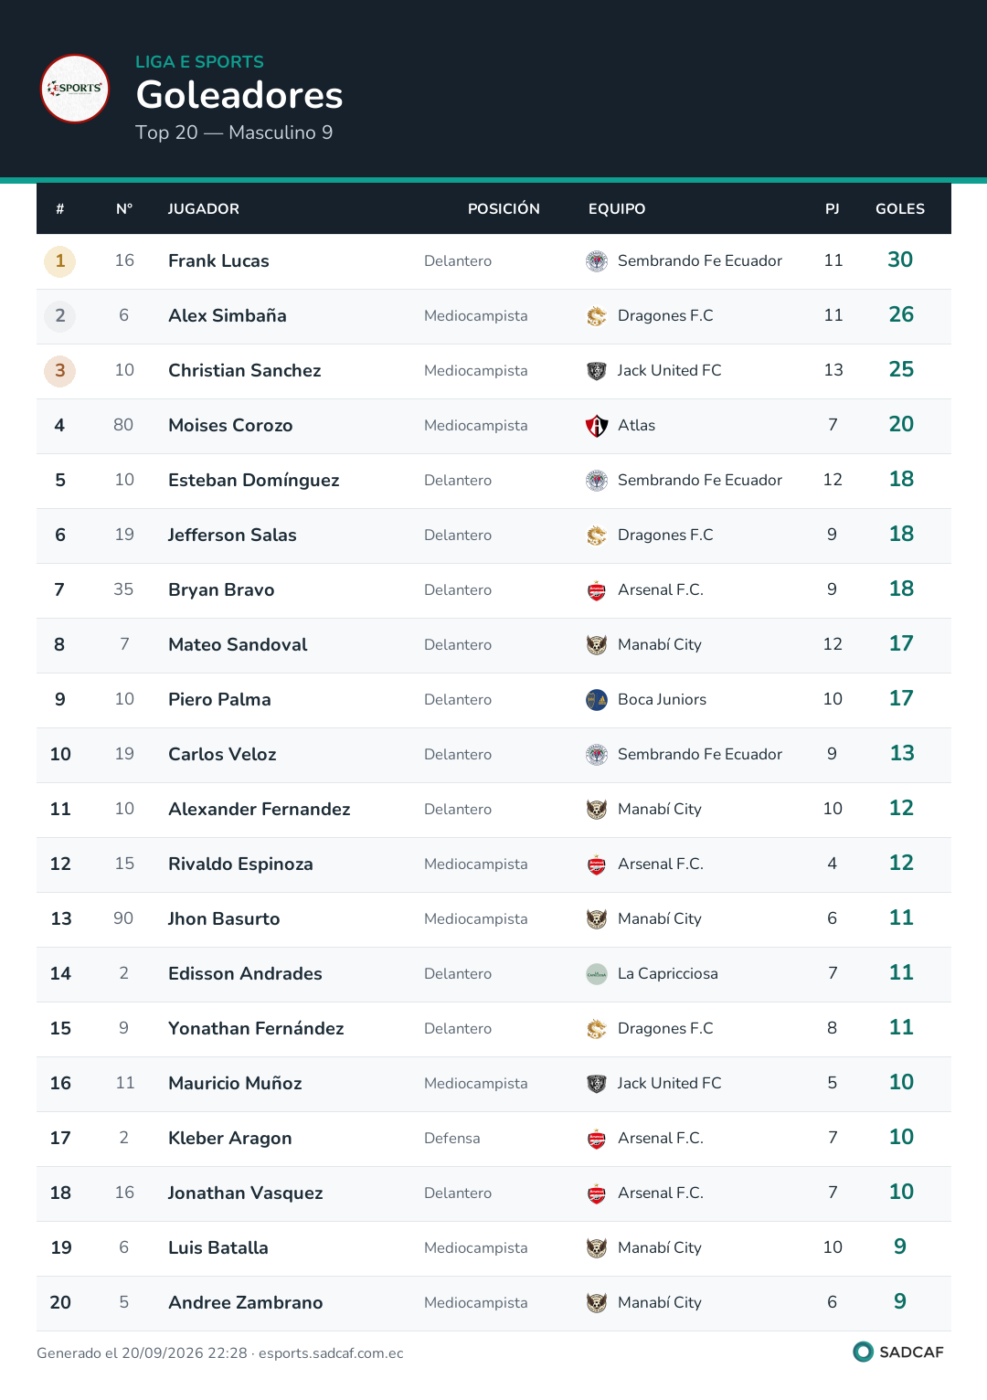Click Jack United FC crest beside Christian Sanchez
The width and height of the screenshot is (987, 1400).
point(597,371)
